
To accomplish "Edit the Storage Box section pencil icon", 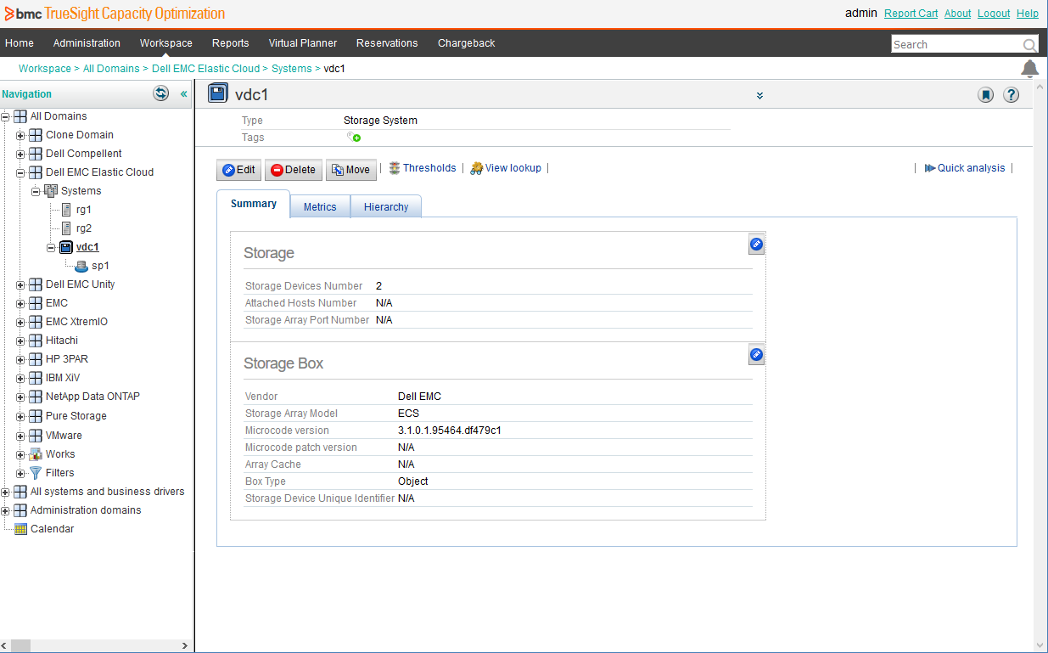I will [x=756, y=355].
